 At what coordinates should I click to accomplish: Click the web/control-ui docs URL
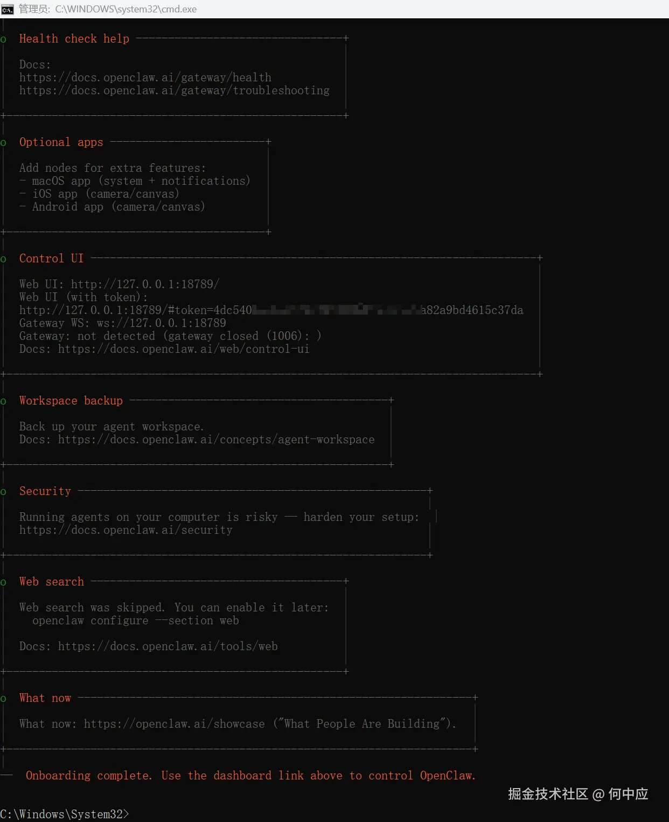tap(184, 349)
